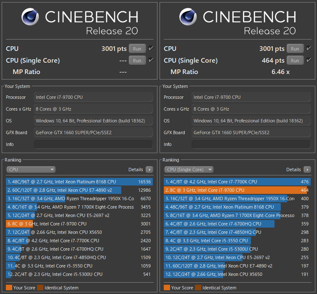Image resolution: width=317 pixels, height=294 pixels.
Task: Select Ryzen 7 1700X row scoring 3455
Action: point(79,207)
